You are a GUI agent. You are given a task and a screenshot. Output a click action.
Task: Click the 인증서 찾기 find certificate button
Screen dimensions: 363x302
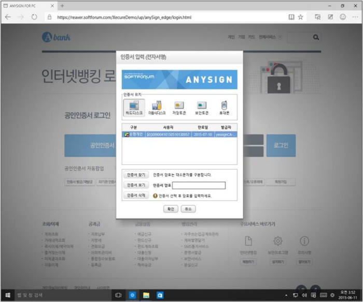click(136, 175)
